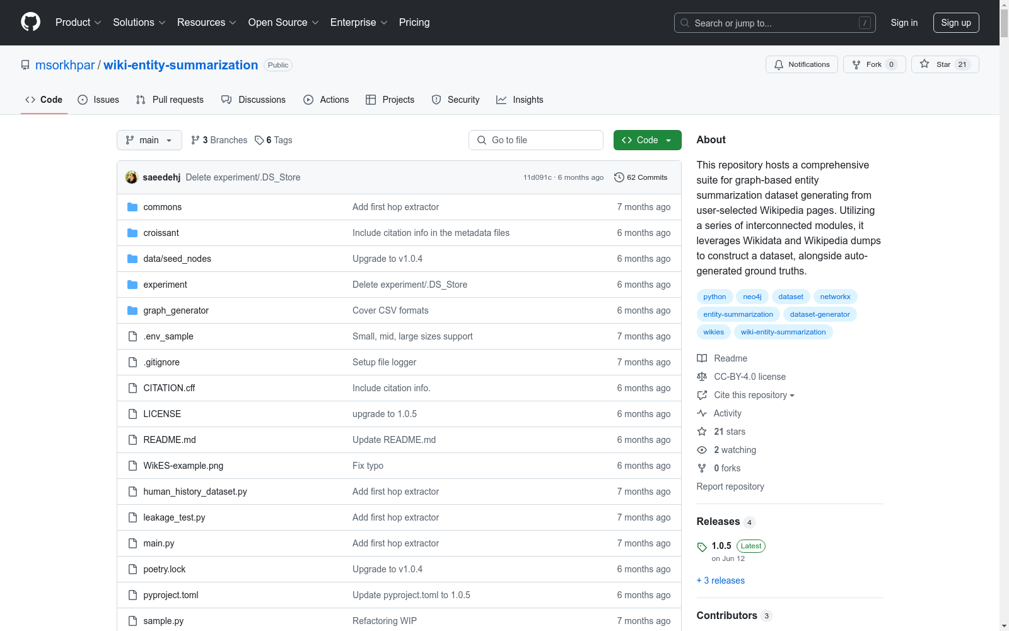Screen dimensions: 1009x631
Task: Click the dataset-generator topic tag
Action: [820, 314]
